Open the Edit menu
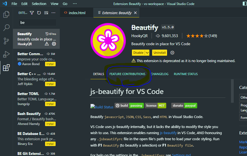This screenshot has width=247, height=156. click(24, 4)
